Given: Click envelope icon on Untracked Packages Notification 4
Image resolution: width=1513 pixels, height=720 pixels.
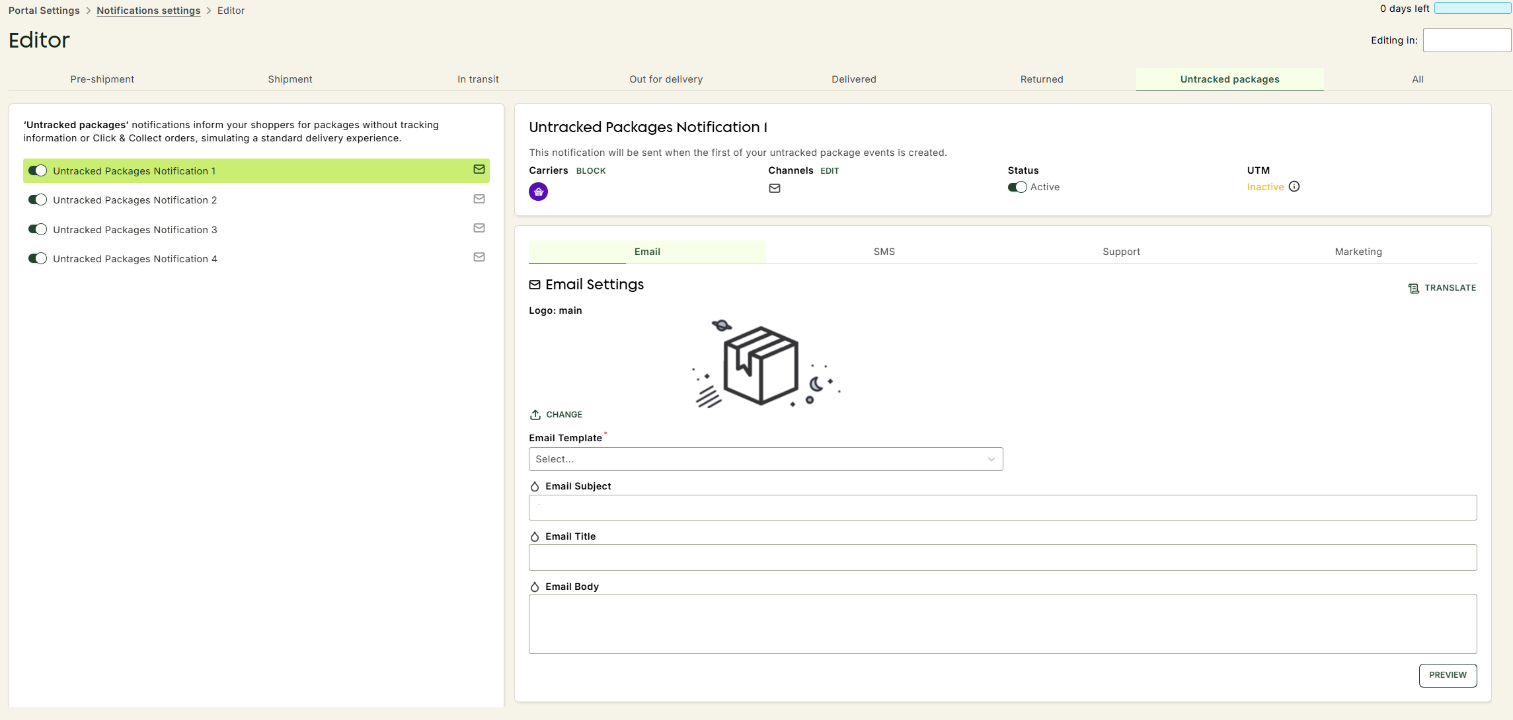Looking at the screenshot, I should pos(479,258).
